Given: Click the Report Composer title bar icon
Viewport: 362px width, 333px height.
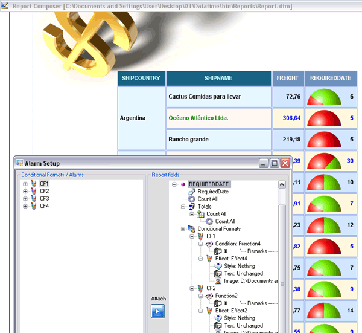Looking at the screenshot, I should point(5,5).
